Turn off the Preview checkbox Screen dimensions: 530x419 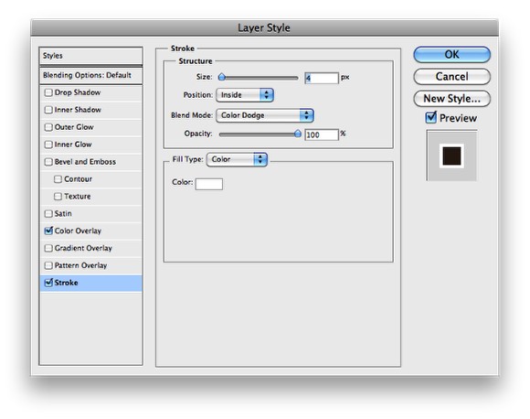(430, 117)
